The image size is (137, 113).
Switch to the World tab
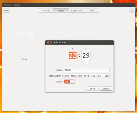pyautogui.click(x=46, y=10)
